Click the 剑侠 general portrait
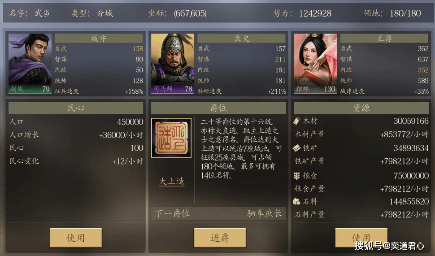 tap(30, 64)
